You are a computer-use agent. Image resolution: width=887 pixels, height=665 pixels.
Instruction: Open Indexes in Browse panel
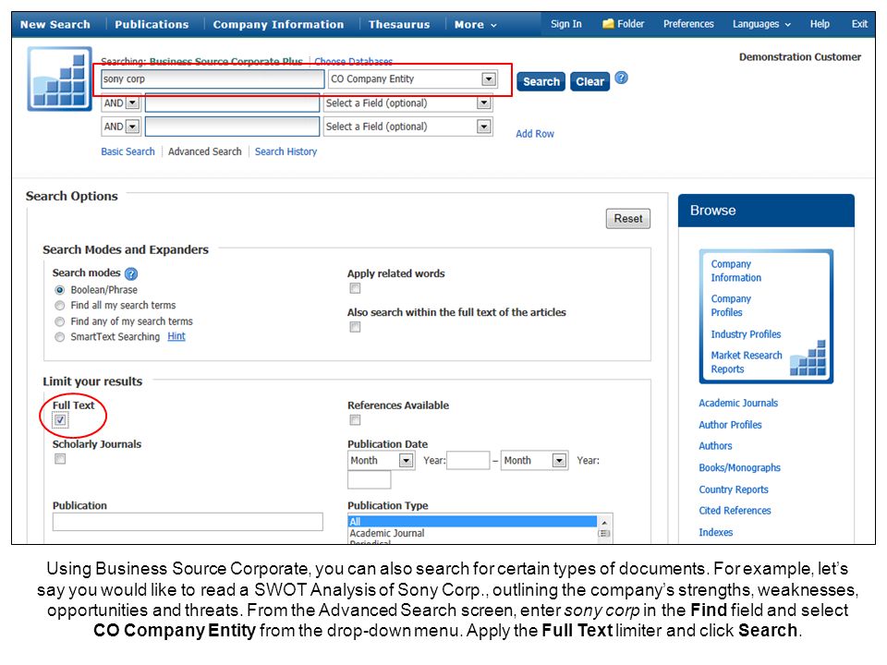pos(715,532)
